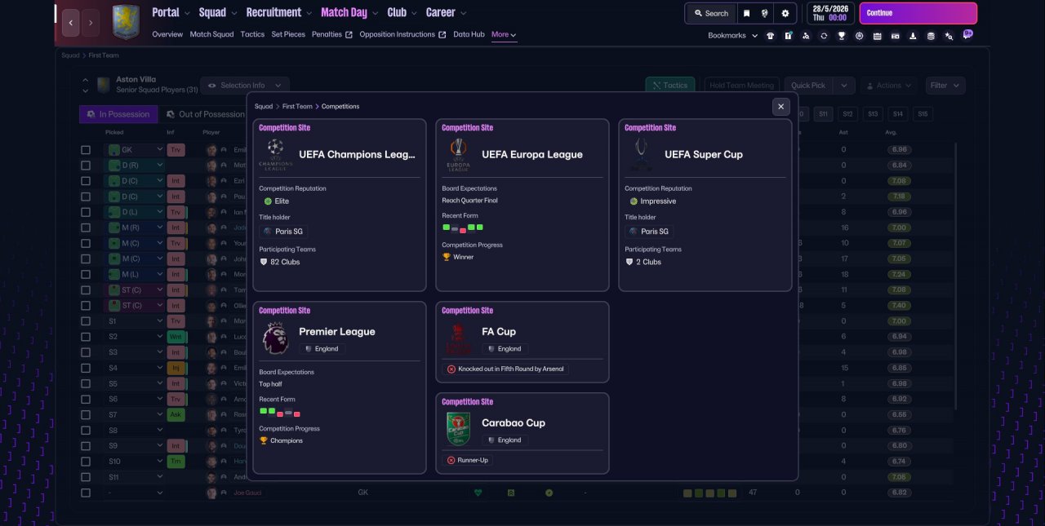
Task: Tick the checkbox for the S11 row
Action: (86, 477)
